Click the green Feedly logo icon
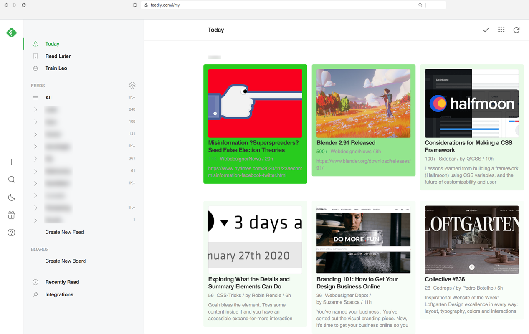The height and width of the screenshot is (334, 529). [x=11, y=32]
